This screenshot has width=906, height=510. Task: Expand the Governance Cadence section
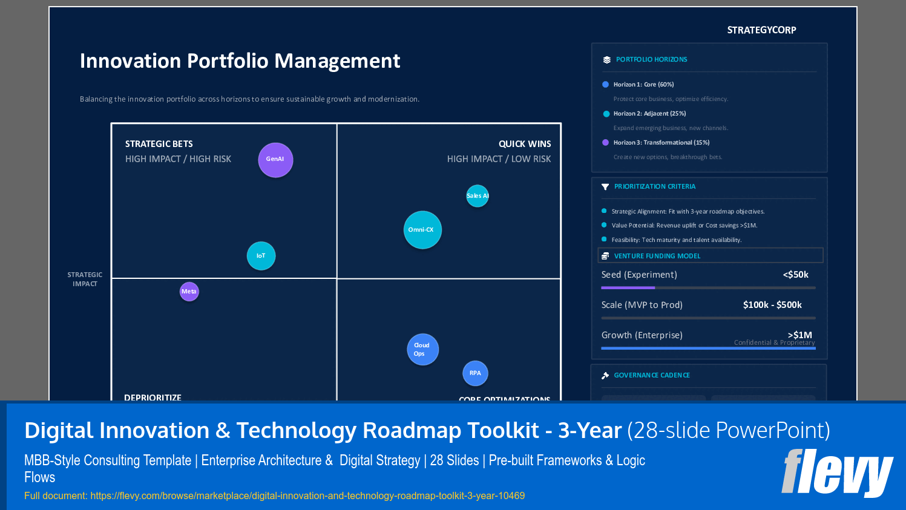(652, 375)
